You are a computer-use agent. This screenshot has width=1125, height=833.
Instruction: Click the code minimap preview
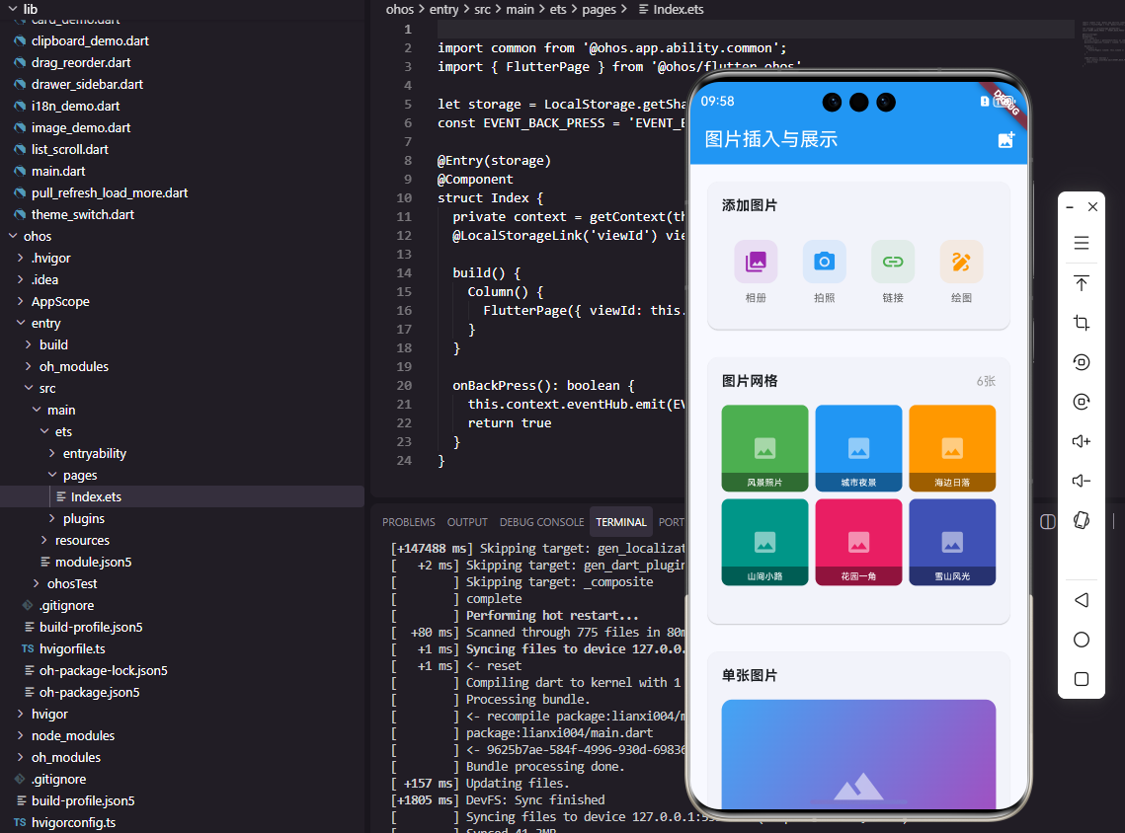tap(1101, 43)
